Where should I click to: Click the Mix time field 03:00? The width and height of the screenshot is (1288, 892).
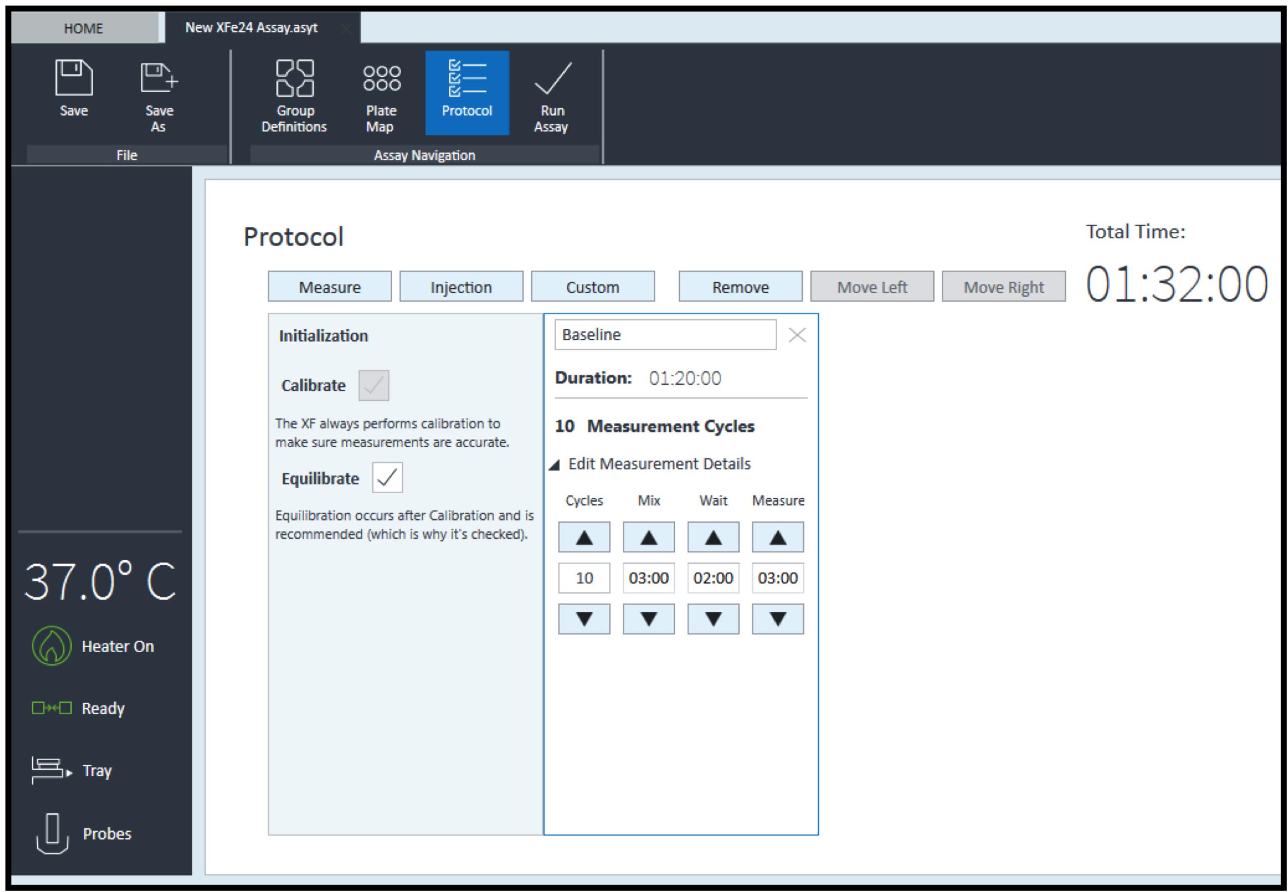[648, 578]
